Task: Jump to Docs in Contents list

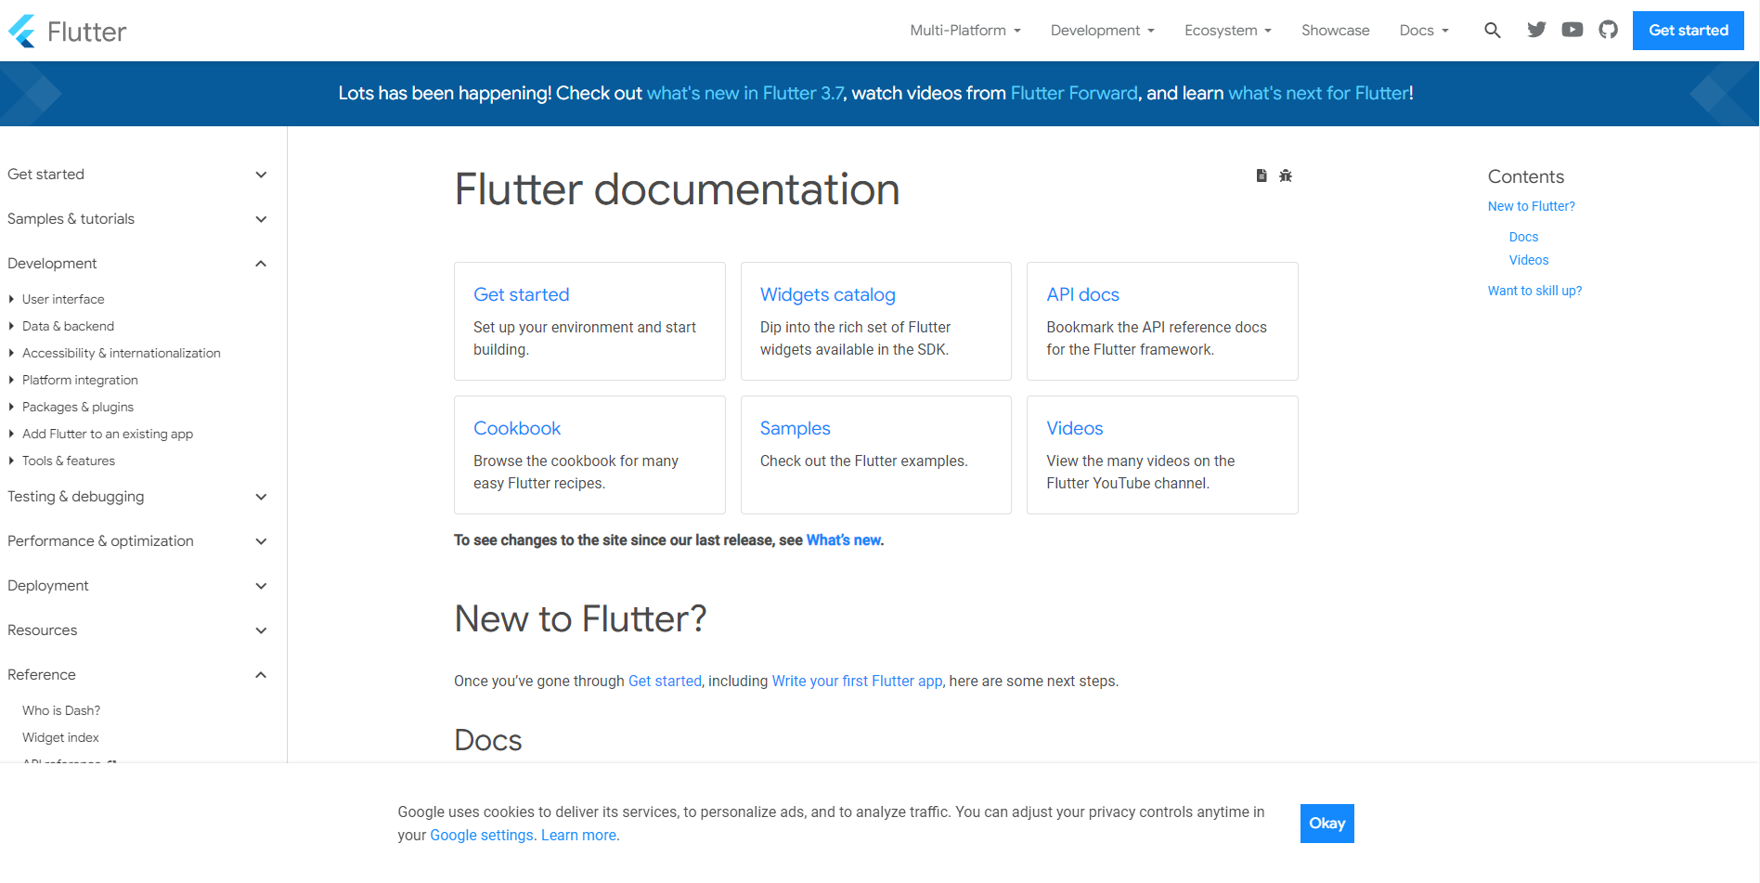Action: (x=1523, y=237)
